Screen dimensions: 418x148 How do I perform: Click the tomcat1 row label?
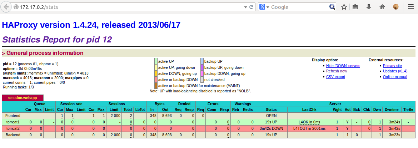tap(13, 122)
